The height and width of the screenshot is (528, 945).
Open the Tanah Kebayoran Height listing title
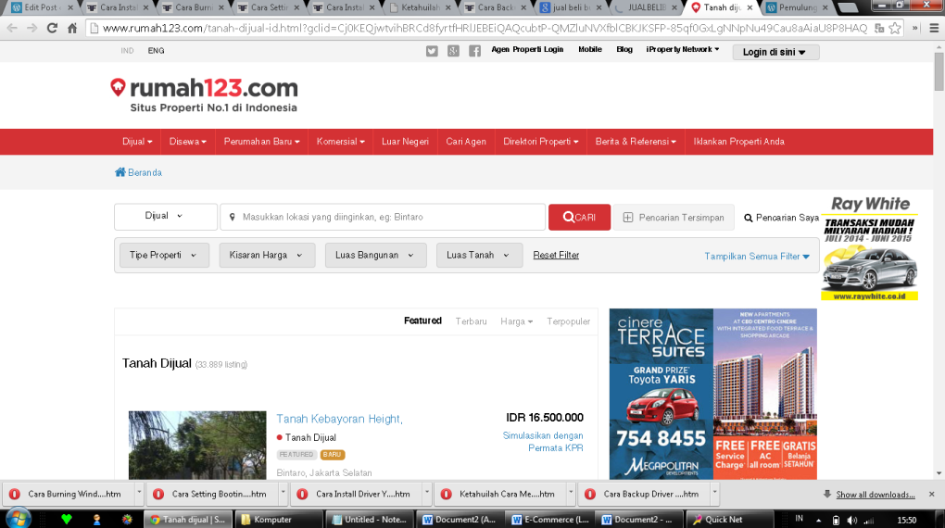[339, 419]
